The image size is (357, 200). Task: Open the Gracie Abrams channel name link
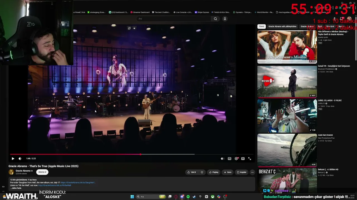tap(23, 171)
